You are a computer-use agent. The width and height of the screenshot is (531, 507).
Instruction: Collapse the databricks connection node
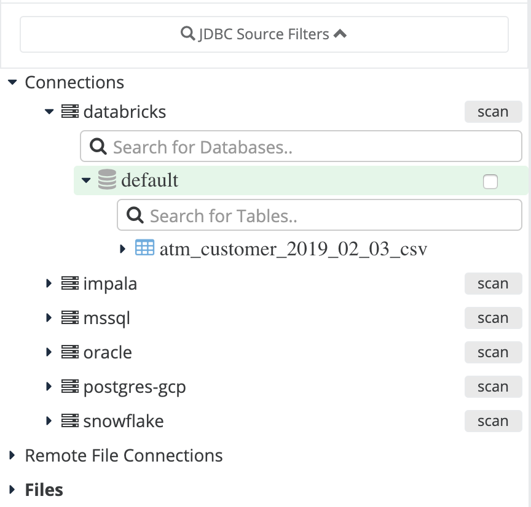(49, 111)
